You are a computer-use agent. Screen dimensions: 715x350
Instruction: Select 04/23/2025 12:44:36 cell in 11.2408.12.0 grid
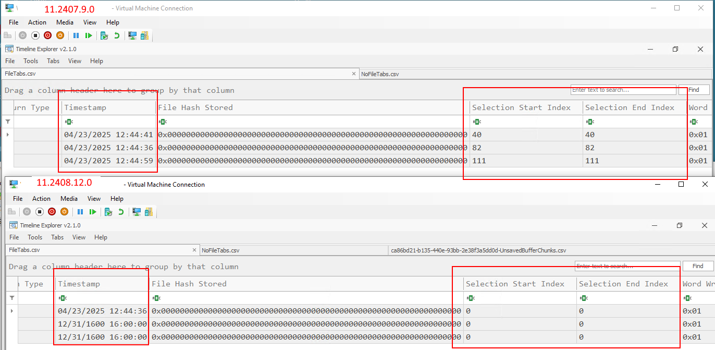tap(103, 311)
